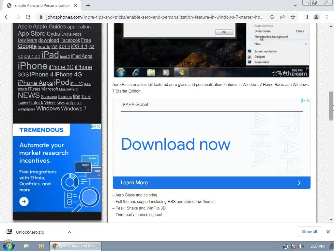Close the TRAHA Global ad
The image size is (334, 251).
click(308, 101)
